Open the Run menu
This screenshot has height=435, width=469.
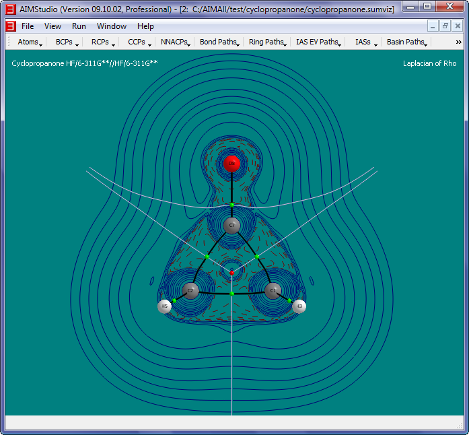tap(79, 26)
